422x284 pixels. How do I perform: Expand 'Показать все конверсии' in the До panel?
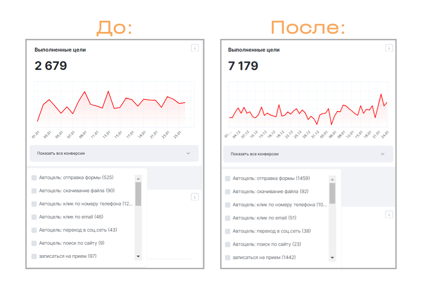[x=114, y=153]
